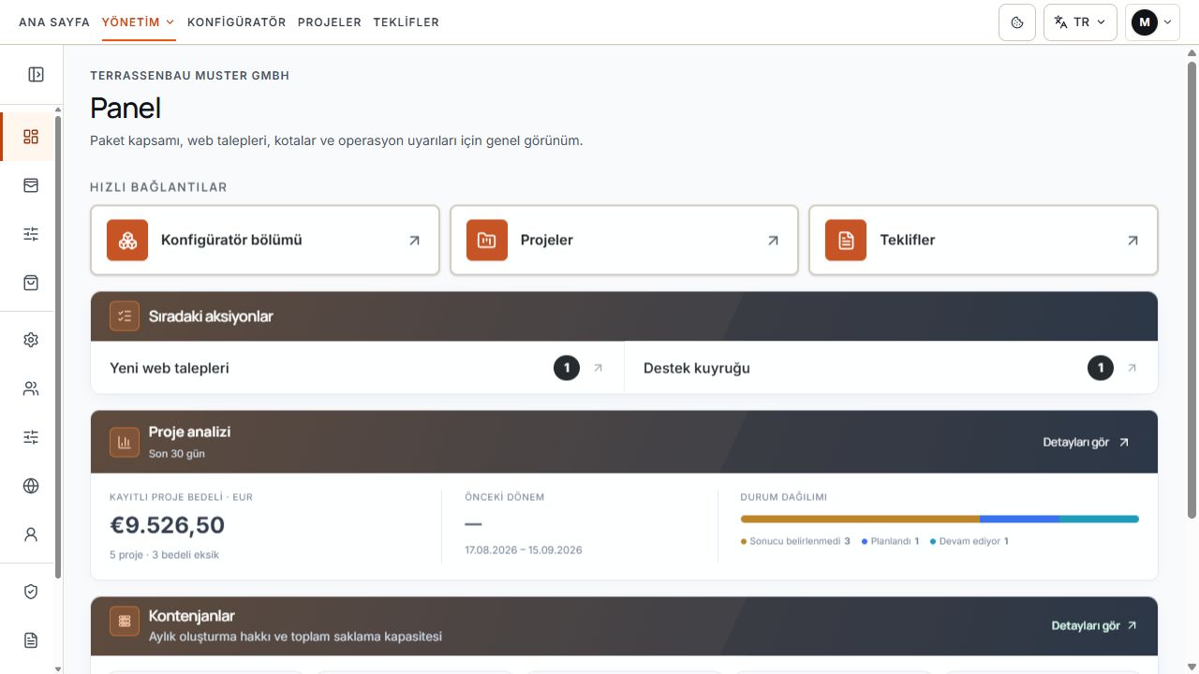Open the TR language dropdown

click(x=1080, y=22)
